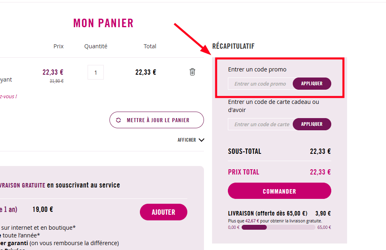The width and height of the screenshot is (386, 250).
Task: Expand the AFFICHER chevron
Action: (x=202, y=140)
